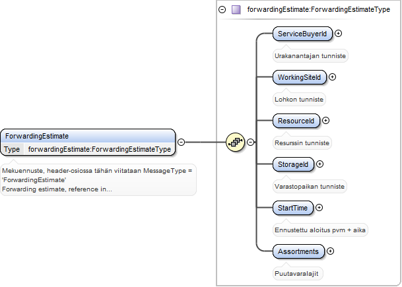
Task: Select the StartTime element box
Action: 293,208
